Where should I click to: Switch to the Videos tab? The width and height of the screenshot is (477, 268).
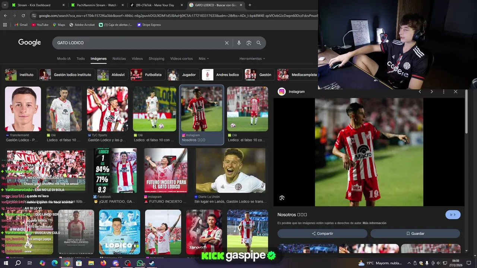[137, 58]
